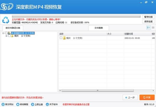156x107 pixels.
Task: Select 照片 (2个文件) tree item text
Action: 22,36
